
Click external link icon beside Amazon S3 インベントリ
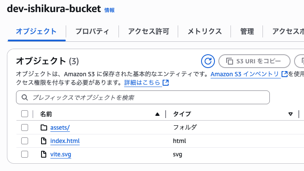pyautogui.click(x=285, y=74)
